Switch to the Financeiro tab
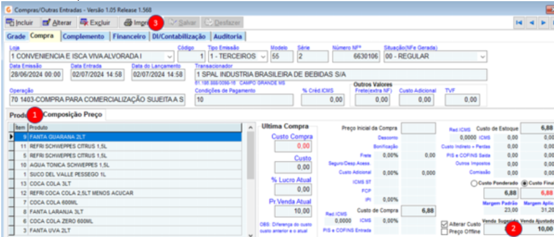554x237 pixels. point(129,36)
